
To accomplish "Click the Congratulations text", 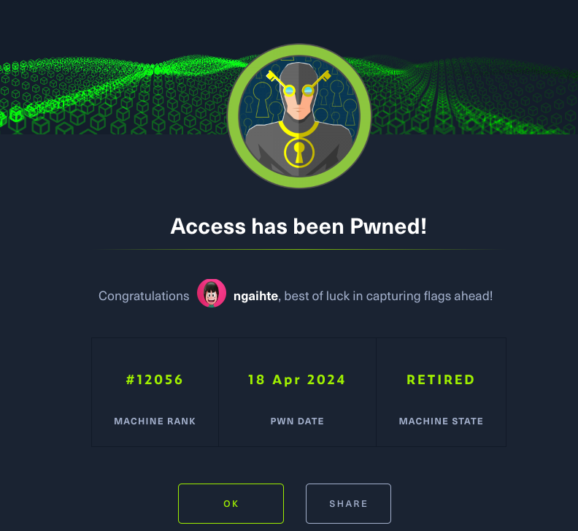I will (x=144, y=296).
